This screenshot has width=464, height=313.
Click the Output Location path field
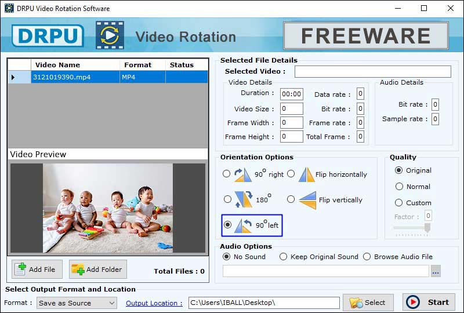pyautogui.click(x=264, y=303)
